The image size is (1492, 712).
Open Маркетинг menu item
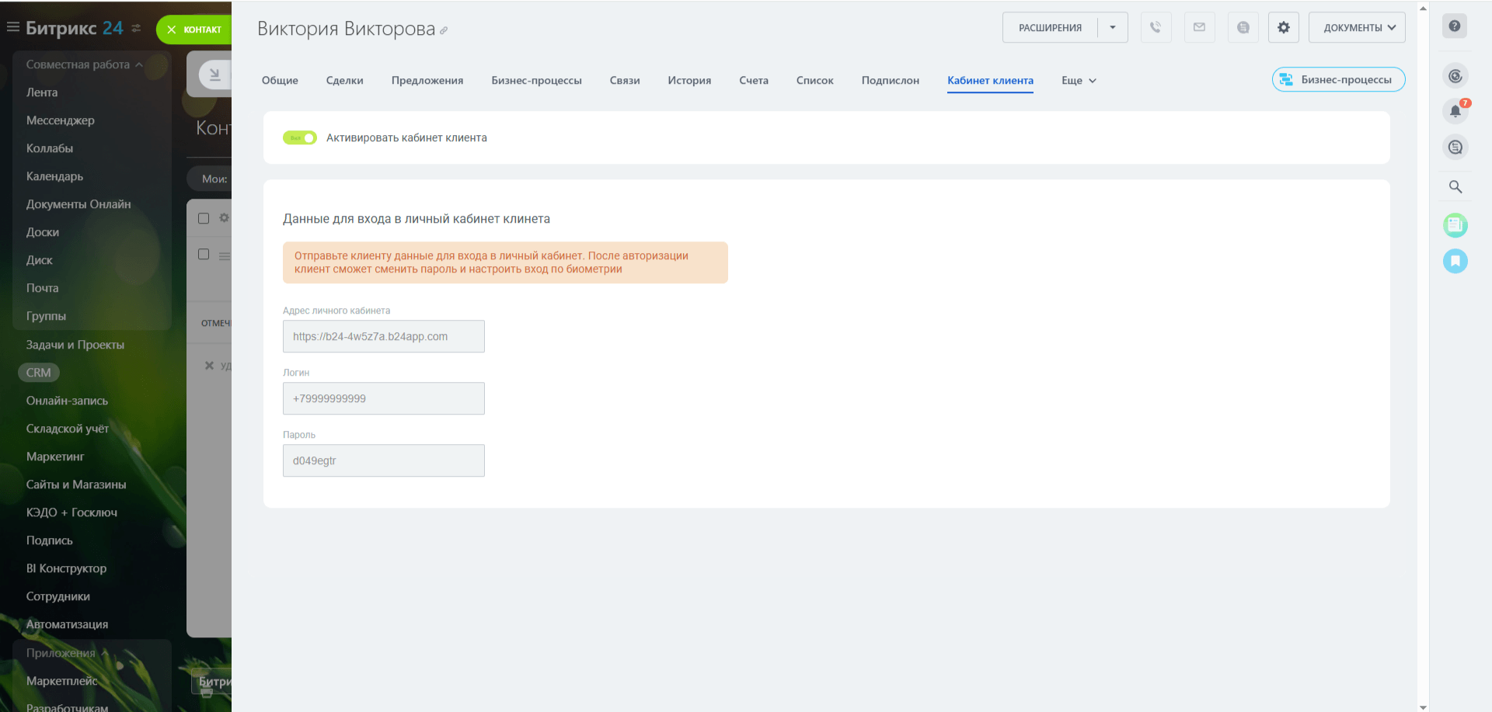tap(55, 457)
